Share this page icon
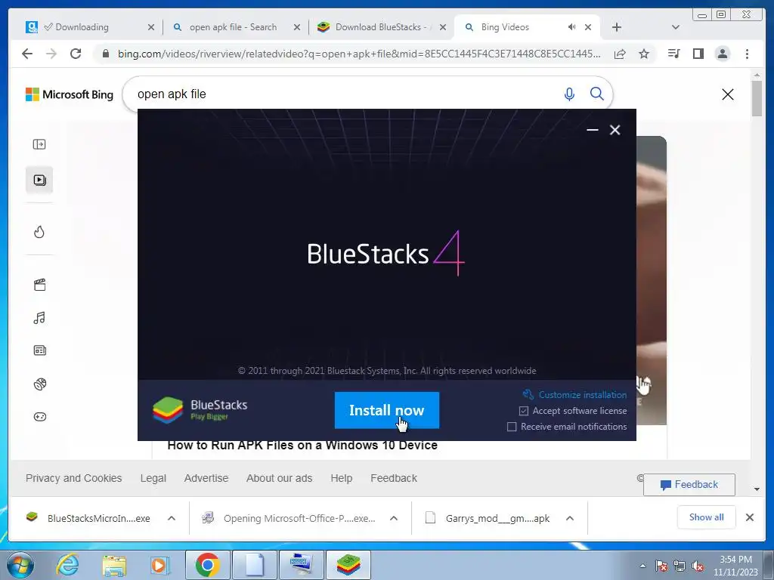The height and width of the screenshot is (580, 774). 620,54
